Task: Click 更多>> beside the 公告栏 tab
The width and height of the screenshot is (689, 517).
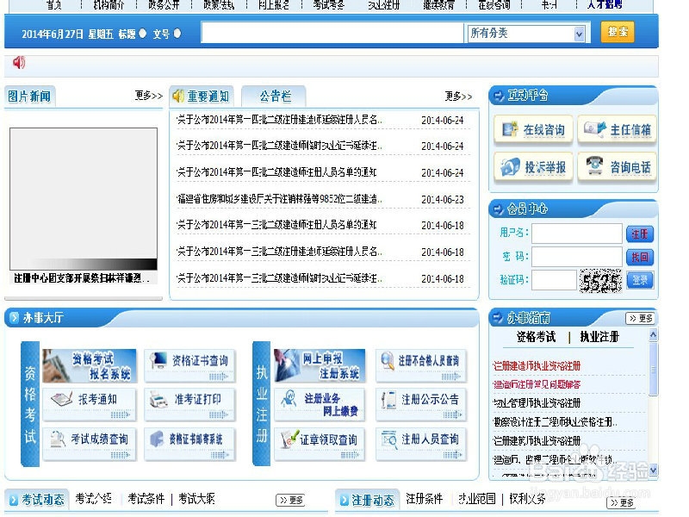Action: 458,97
